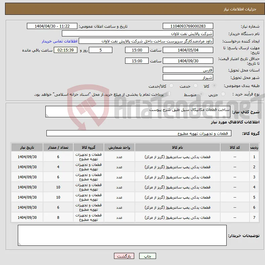This screenshot has width=265, height=265.
Task: Click the row number 7 cell
Action: tap(254, 217)
